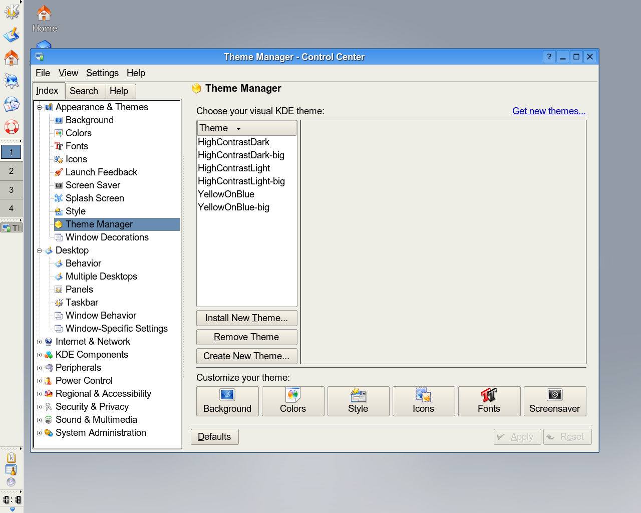Open the Fonts customization button
Screen dimensions: 641x513
(489, 401)
